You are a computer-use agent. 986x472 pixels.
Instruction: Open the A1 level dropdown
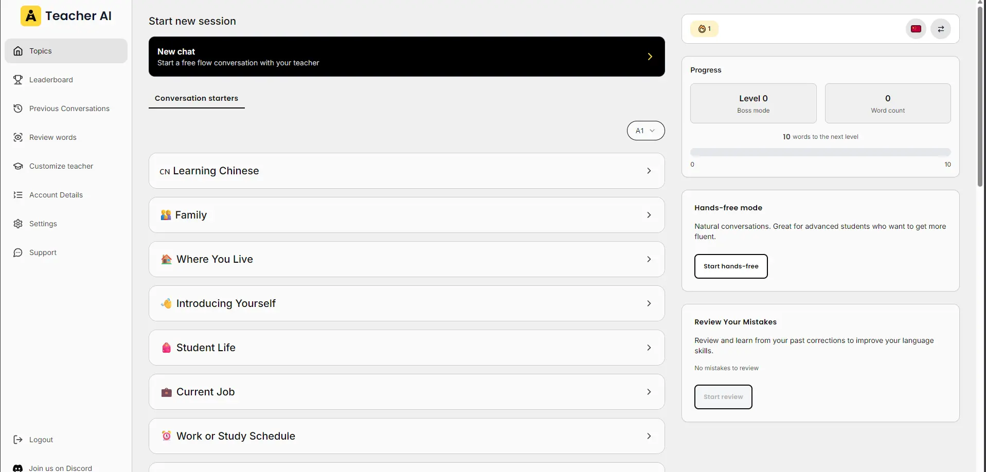click(646, 131)
